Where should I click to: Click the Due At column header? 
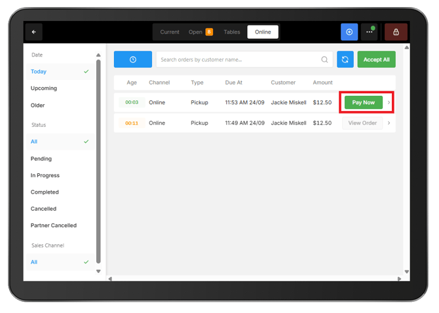coord(234,83)
